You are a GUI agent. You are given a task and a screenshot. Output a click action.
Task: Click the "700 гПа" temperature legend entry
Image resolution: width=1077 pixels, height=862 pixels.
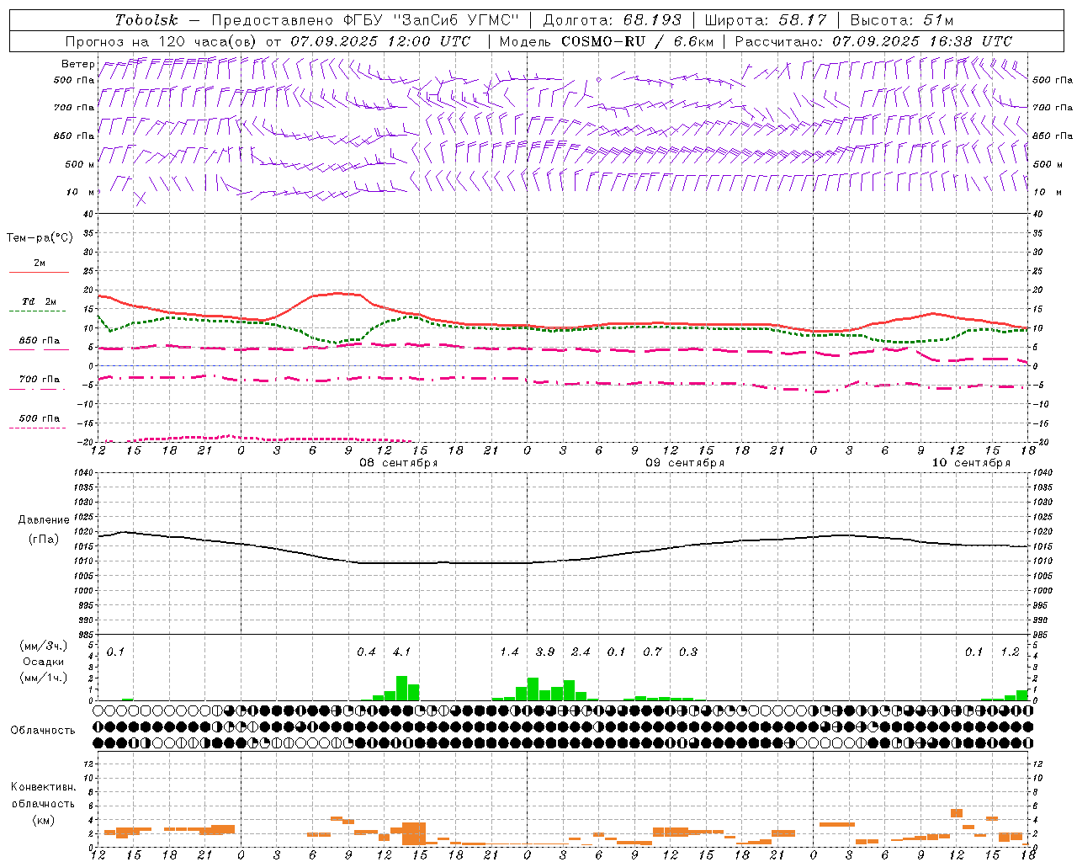point(40,380)
